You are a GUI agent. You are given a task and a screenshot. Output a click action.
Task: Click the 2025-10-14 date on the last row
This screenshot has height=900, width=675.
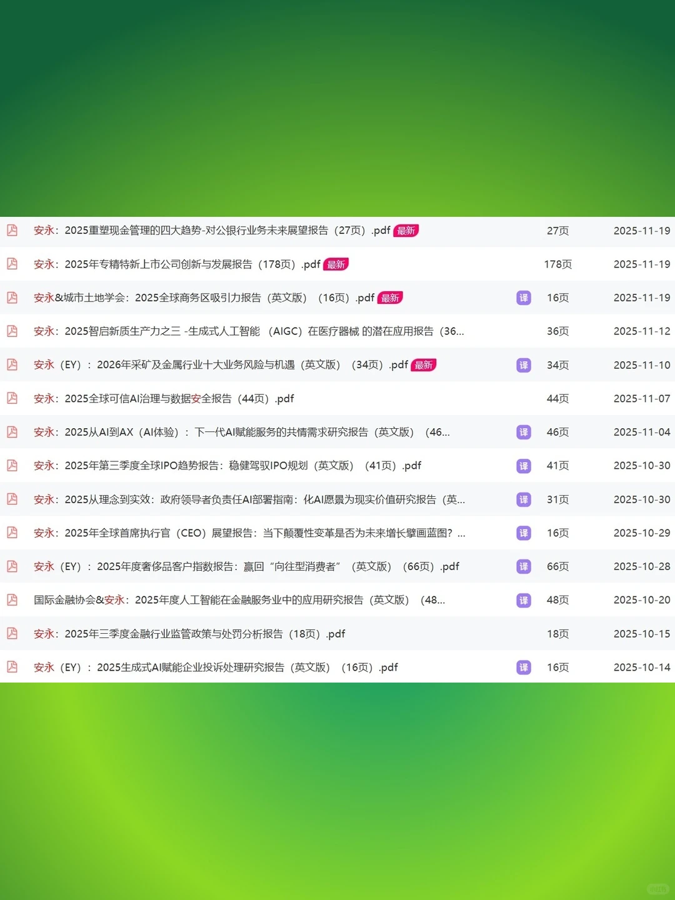[641, 667]
